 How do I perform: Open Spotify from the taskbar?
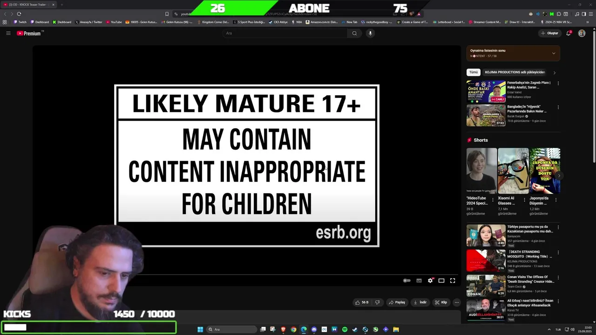[345, 329]
